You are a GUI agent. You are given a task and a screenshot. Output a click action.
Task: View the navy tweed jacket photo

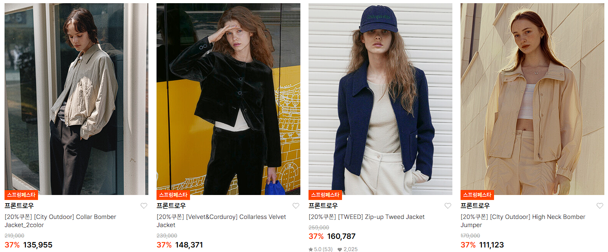[x=380, y=99]
